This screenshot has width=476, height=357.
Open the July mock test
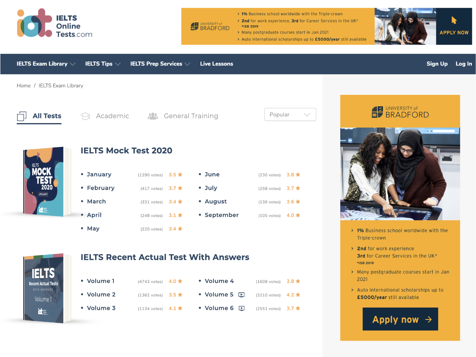(211, 188)
